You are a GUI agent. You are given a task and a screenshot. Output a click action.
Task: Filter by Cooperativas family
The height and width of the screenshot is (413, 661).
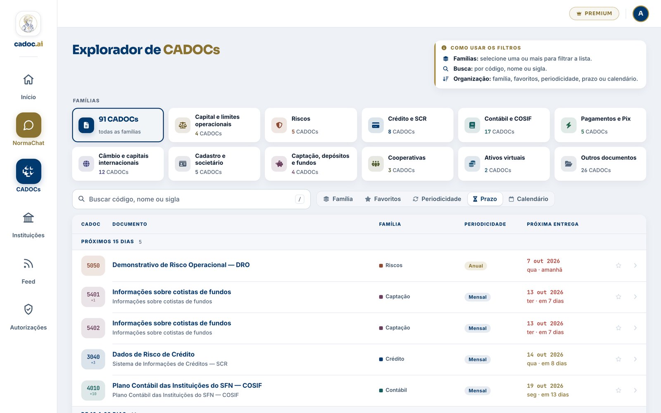[x=407, y=164]
